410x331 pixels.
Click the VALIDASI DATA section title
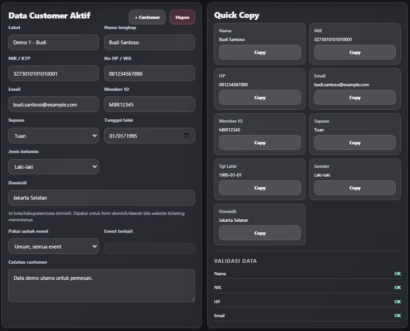pyautogui.click(x=235, y=261)
